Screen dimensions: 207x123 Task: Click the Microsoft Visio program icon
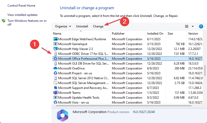click(55, 102)
